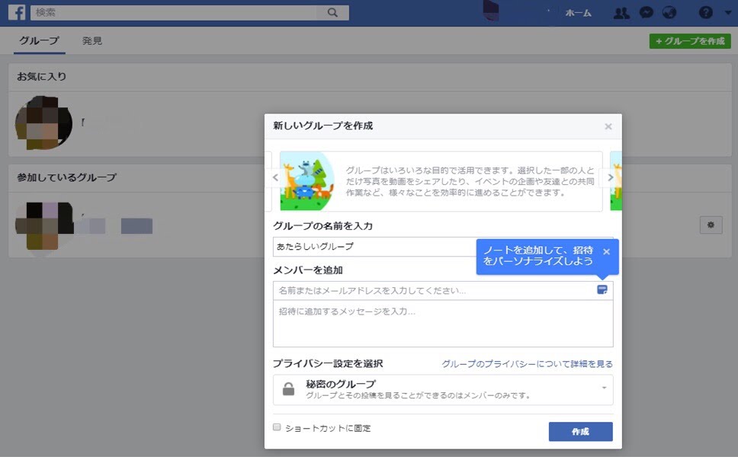The width and height of the screenshot is (738, 460).
Task: Switch to the グループ tab
Action: pyautogui.click(x=39, y=41)
